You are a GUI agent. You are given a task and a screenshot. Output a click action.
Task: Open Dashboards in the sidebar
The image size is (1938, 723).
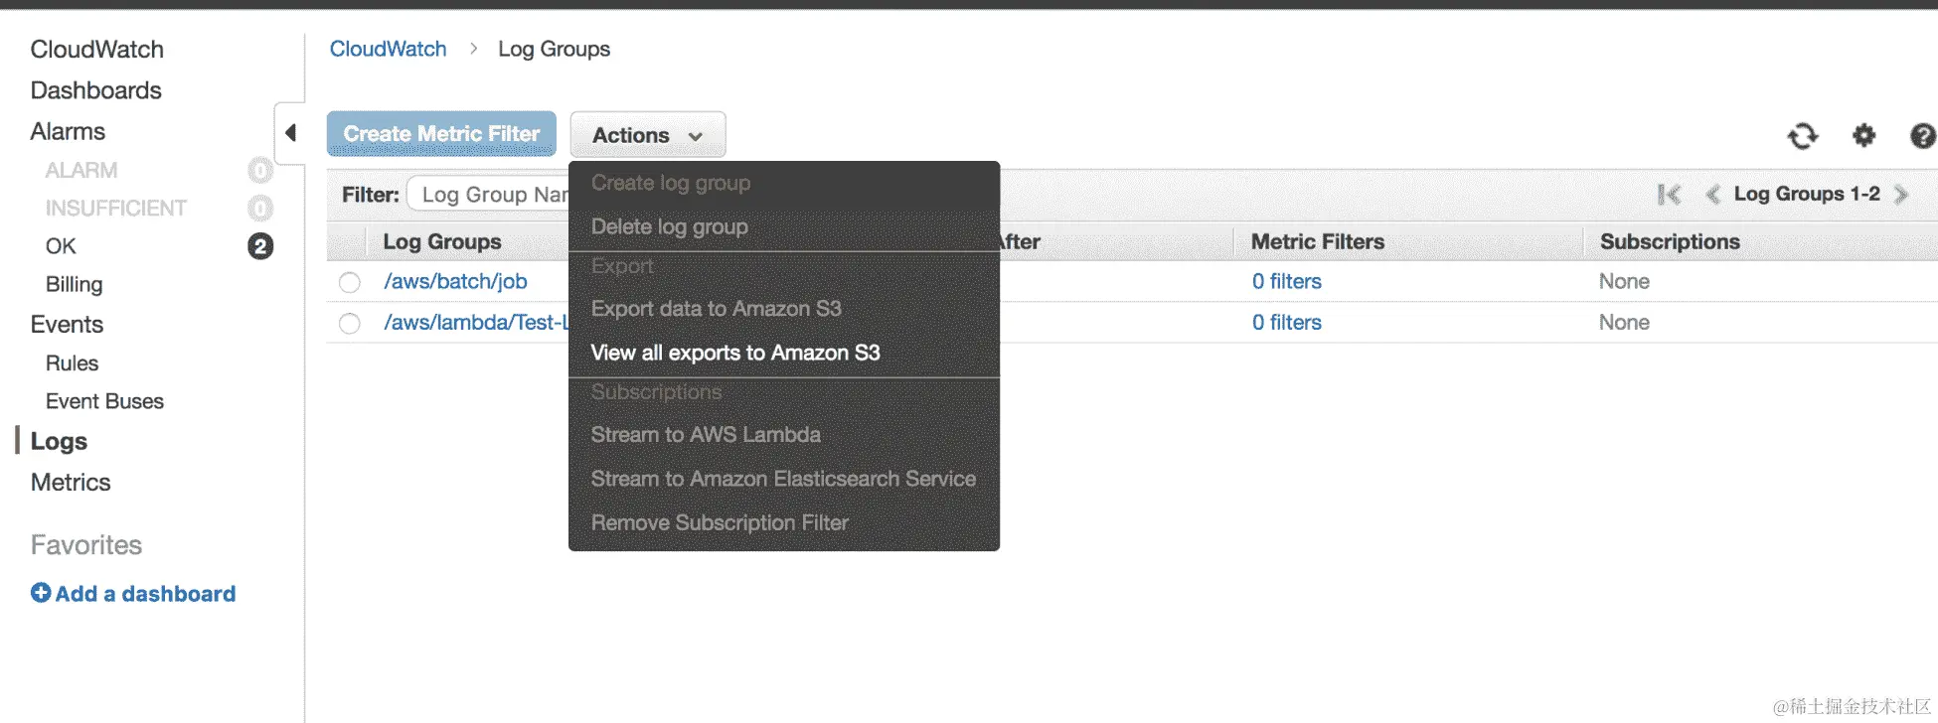tap(96, 90)
